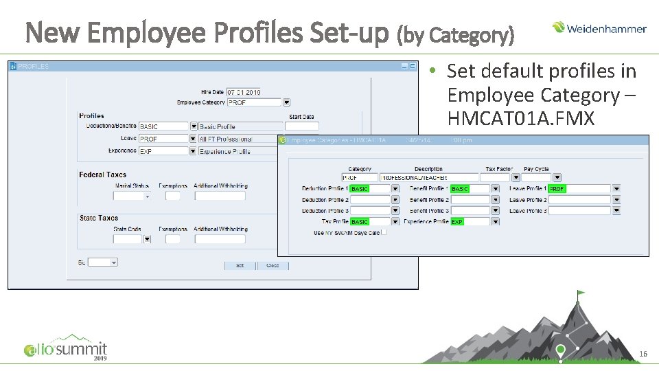
Task: Click the Employee Category PROF field
Action: tap(254, 102)
